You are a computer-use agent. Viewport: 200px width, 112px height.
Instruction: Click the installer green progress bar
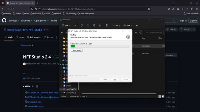(x=100, y=46)
